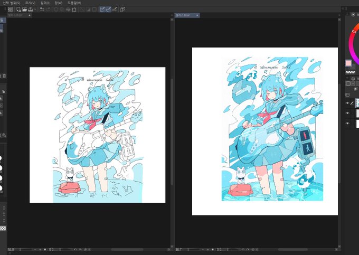Screen dimensions: 359x255
Task: Rotate the left canvas counterclockwise
Action: pos(75,250)
